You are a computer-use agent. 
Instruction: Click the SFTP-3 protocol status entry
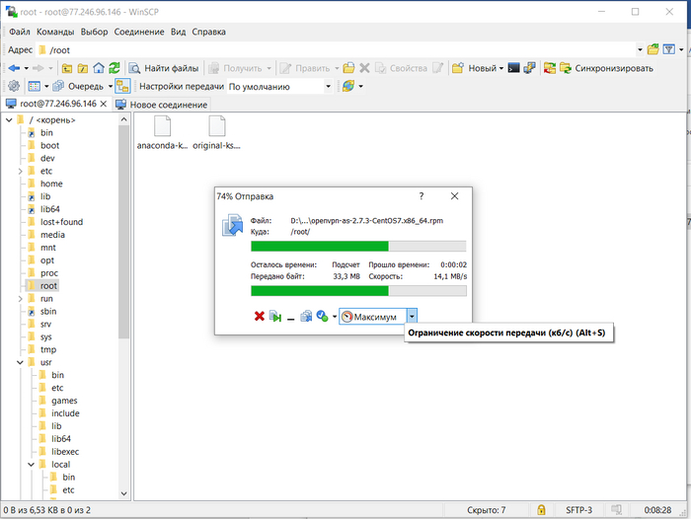tap(578, 510)
